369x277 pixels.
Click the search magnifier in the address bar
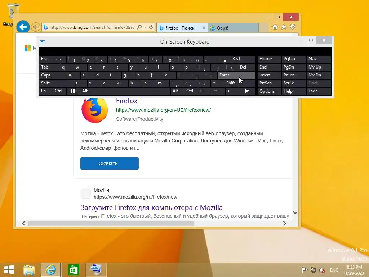[x=139, y=27]
